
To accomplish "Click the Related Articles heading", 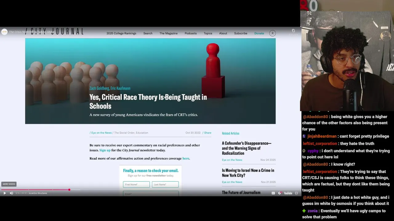I will coord(231,133).
